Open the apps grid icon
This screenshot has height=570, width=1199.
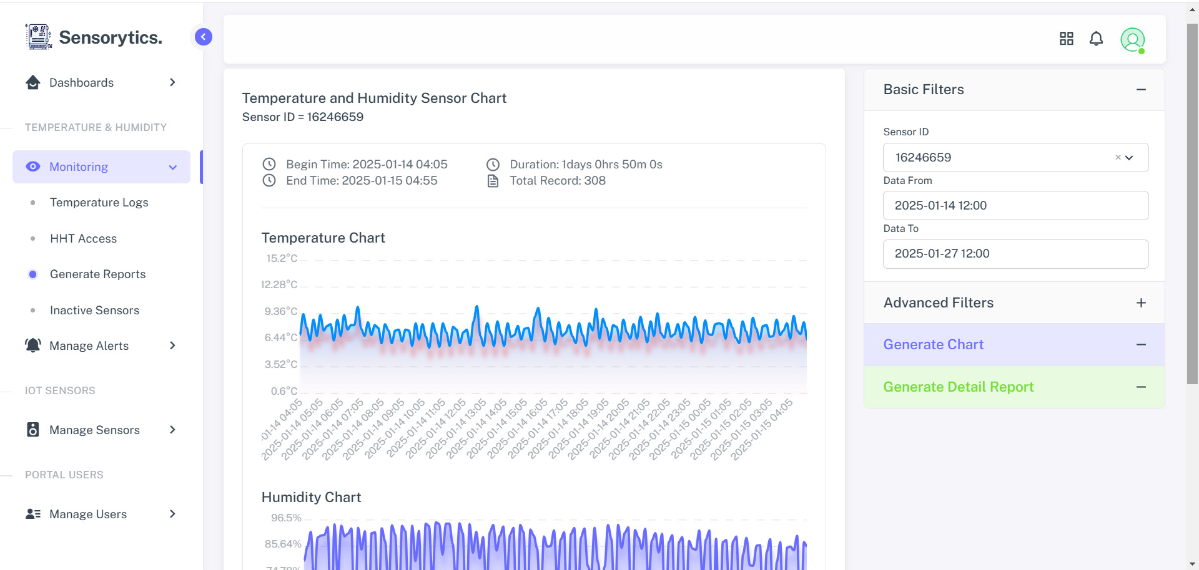[x=1066, y=39]
